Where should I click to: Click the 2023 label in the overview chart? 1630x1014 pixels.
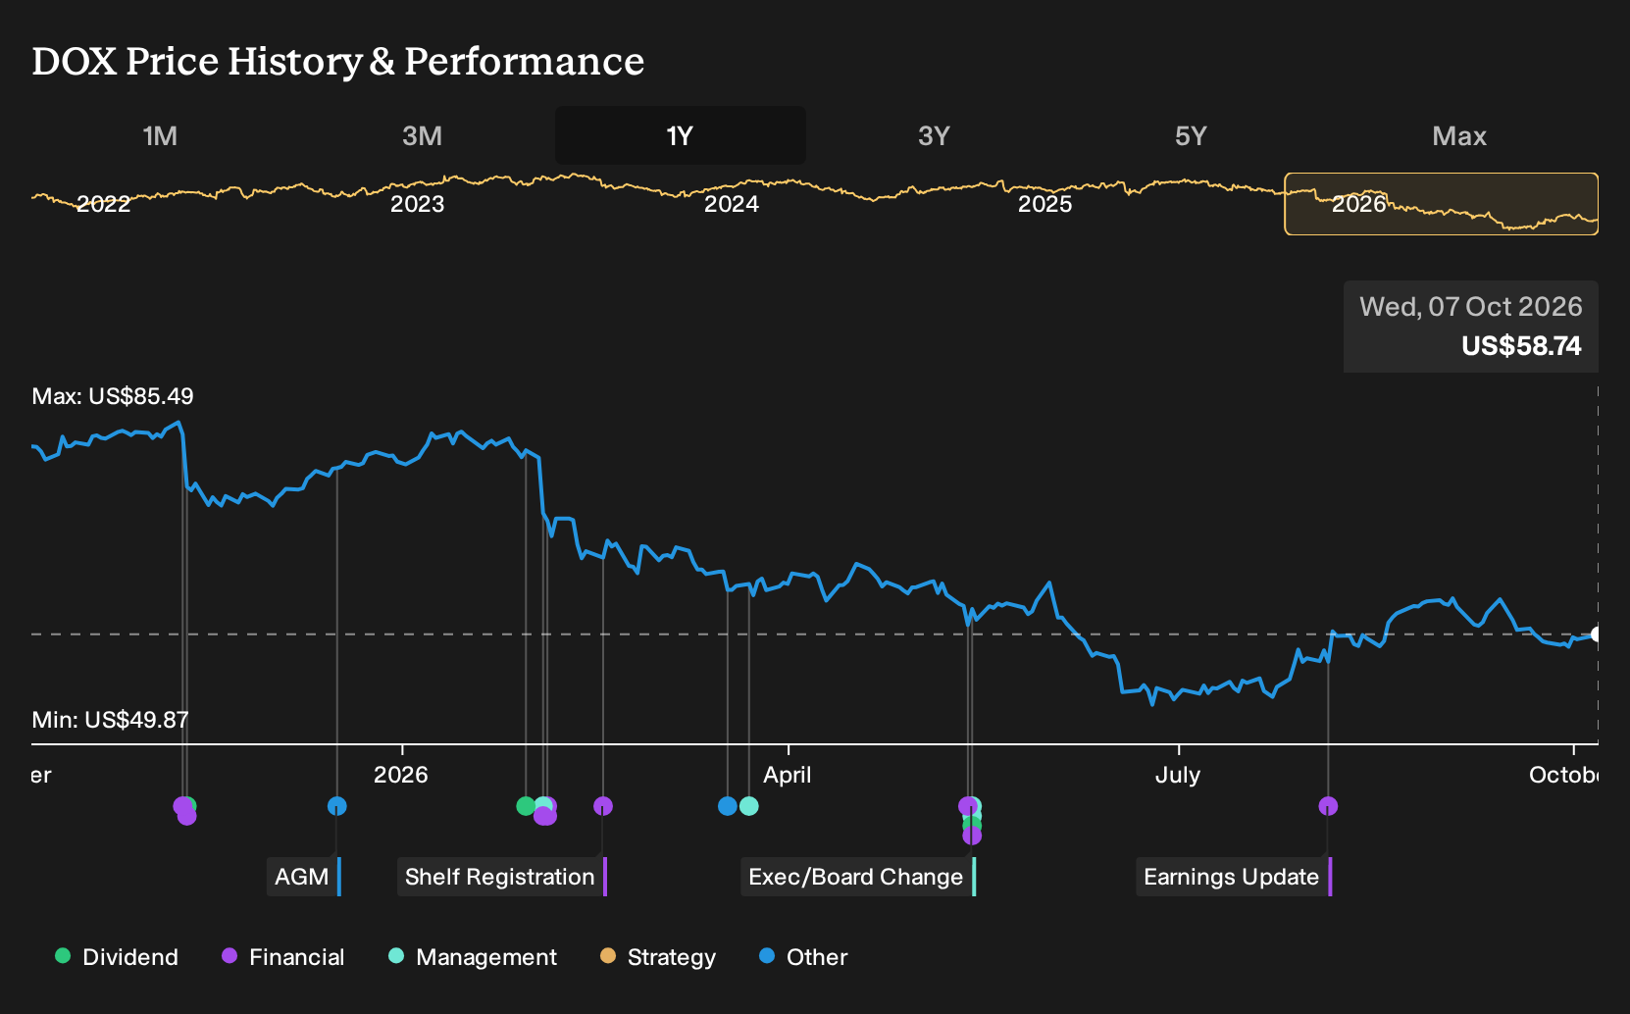click(x=417, y=204)
